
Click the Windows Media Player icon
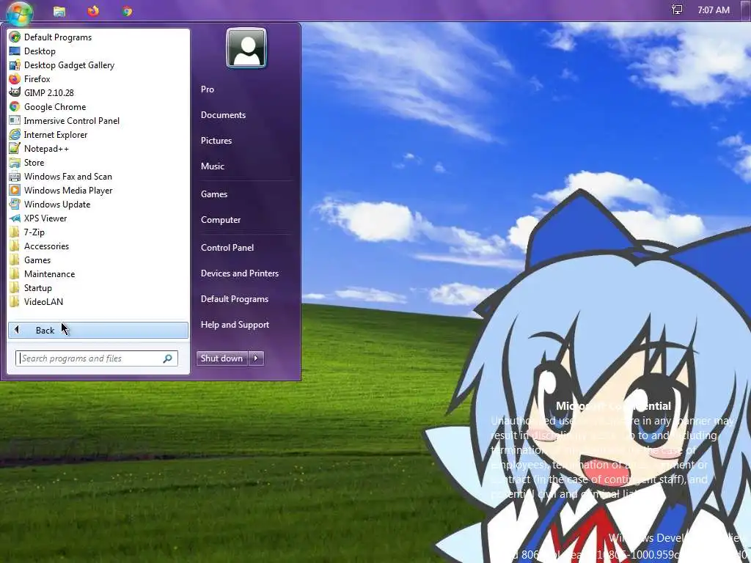click(x=15, y=190)
